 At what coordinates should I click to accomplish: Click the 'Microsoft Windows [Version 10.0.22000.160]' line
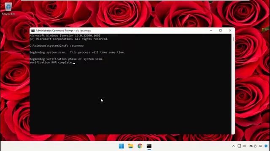click(65, 36)
